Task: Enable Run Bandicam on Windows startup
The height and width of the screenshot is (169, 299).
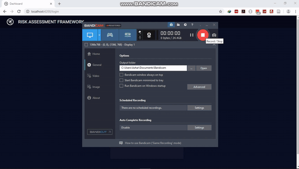Action: pos(121,86)
